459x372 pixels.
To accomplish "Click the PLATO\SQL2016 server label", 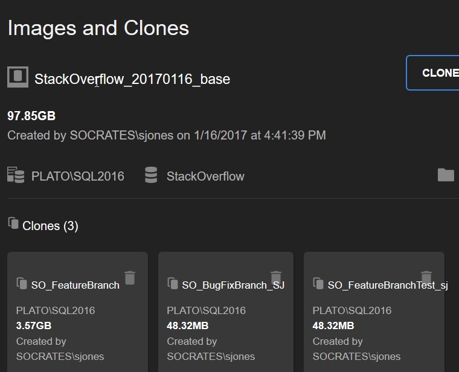I will click(x=78, y=176).
